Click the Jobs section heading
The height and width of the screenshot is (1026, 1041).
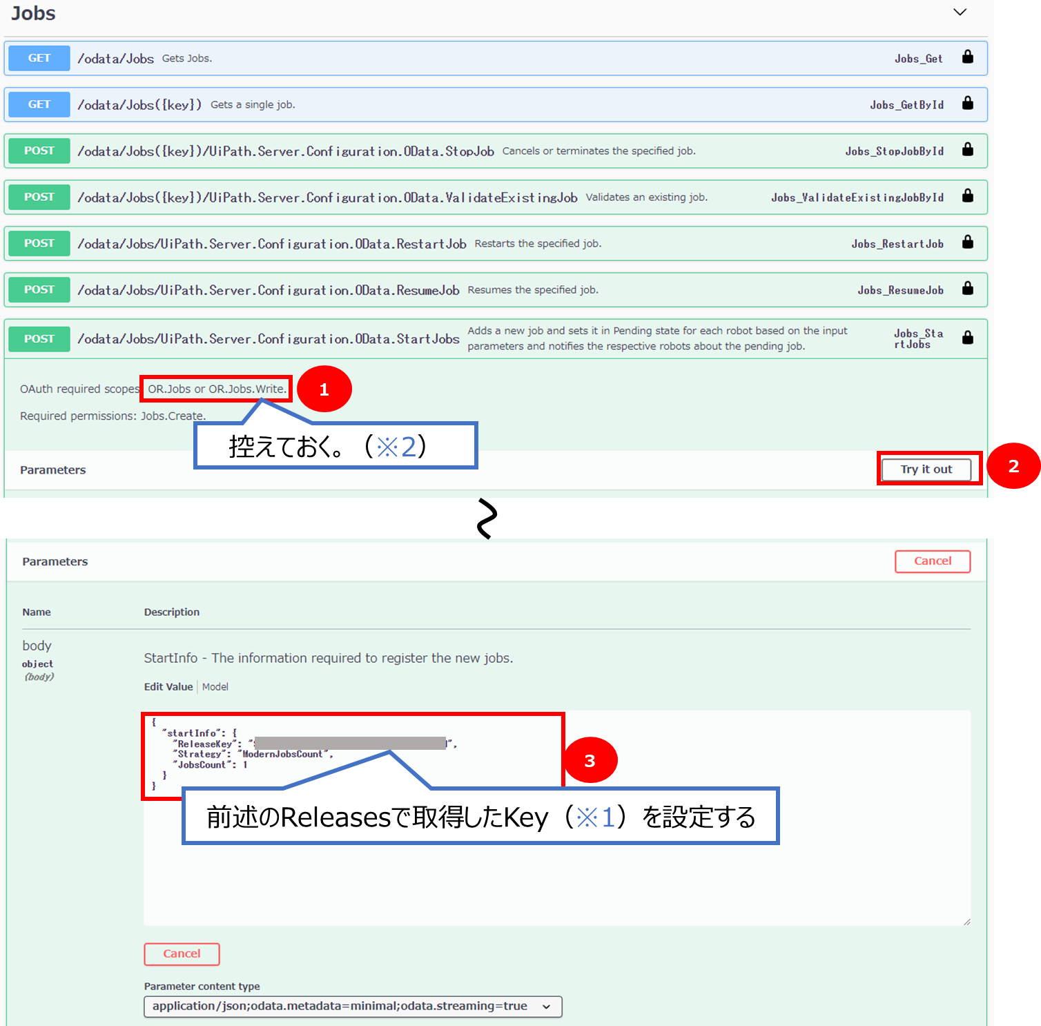[33, 13]
